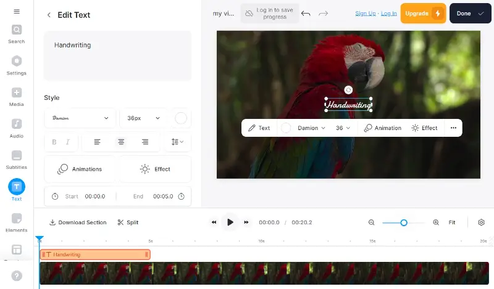
Task: Select the Handwriting clip on timeline
Action: pos(95,254)
